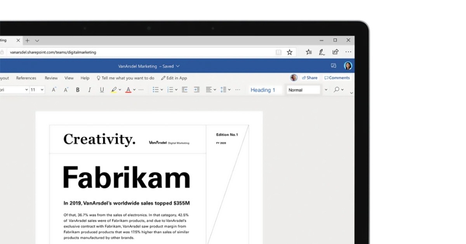Open the Help tab
Viewport: 466px width, 244px height.
coord(85,78)
